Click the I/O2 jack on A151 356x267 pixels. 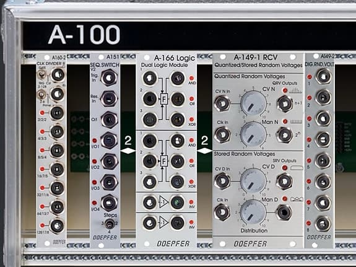tap(109, 161)
